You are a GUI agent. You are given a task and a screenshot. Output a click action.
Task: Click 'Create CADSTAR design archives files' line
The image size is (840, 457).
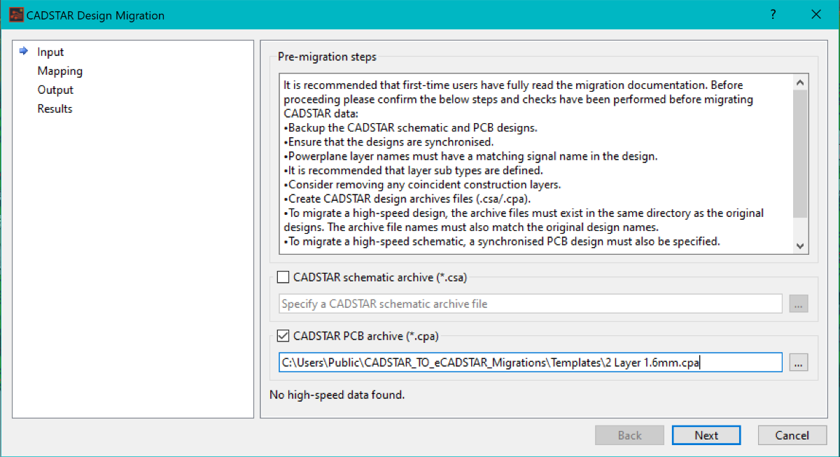click(x=409, y=199)
